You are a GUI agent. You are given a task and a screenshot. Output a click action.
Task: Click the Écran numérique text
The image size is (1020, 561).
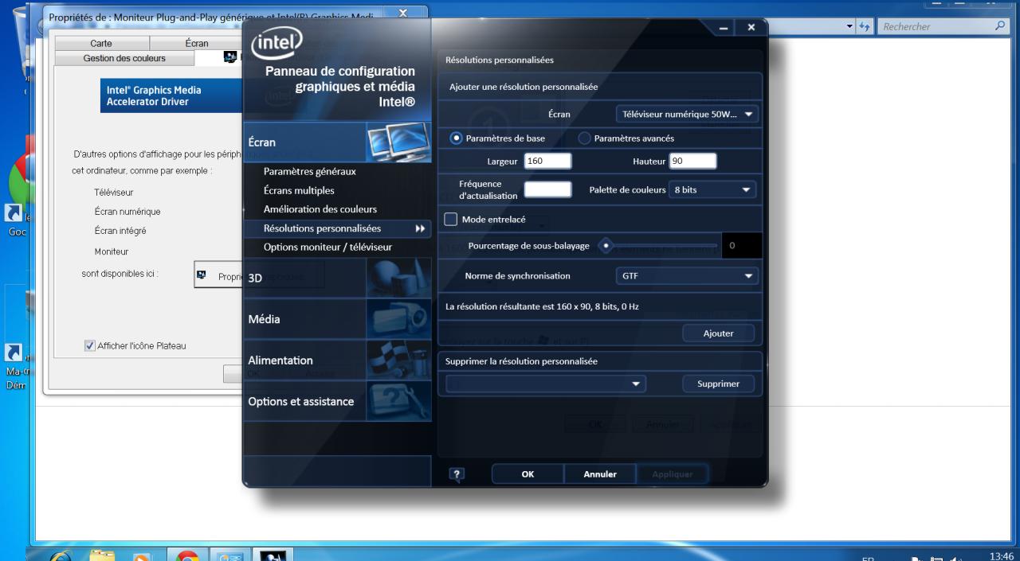coord(127,212)
